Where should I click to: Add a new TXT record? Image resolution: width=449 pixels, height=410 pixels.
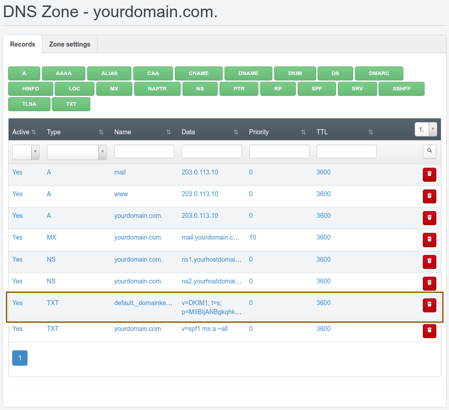(71, 104)
